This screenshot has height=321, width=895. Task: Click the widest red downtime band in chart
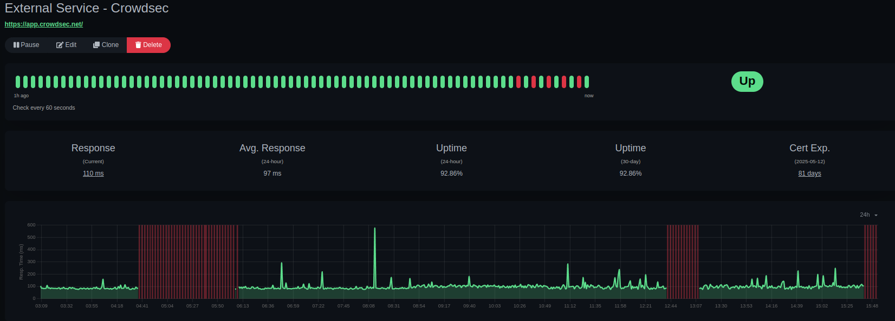pos(188,262)
